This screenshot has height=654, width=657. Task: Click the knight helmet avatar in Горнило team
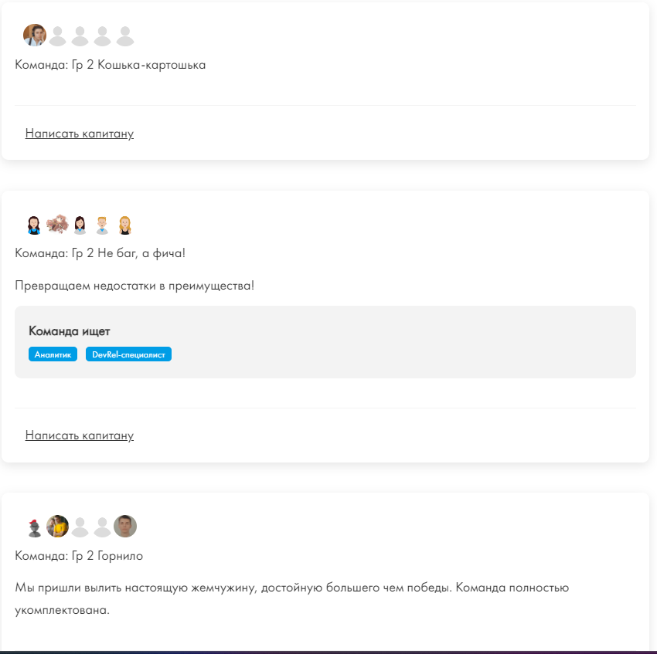pyautogui.click(x=34, y=527)
